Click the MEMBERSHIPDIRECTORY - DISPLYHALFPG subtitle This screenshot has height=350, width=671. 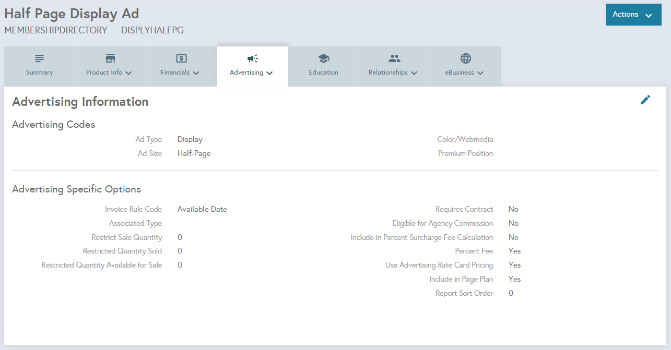(94, 30)
